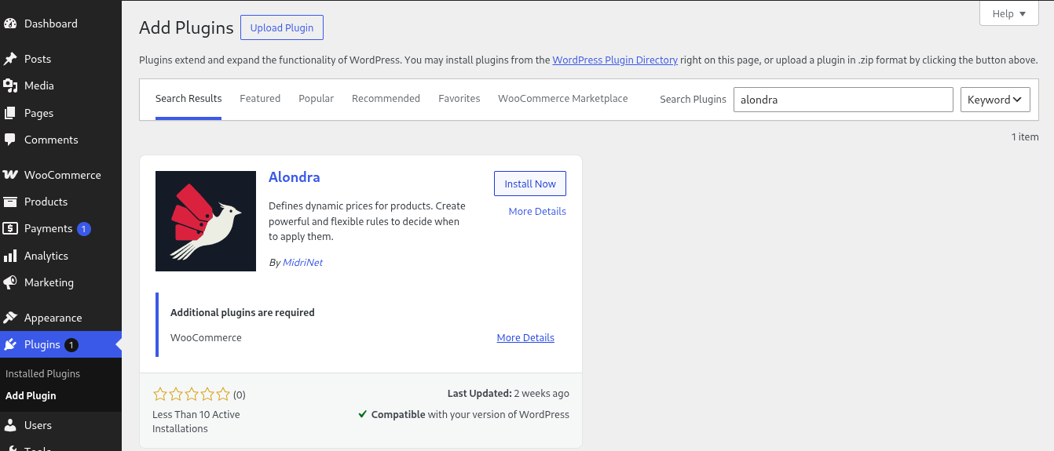This screenshot has height=451, width=1054.
Task: Click the Posts pushpin icon
Action: (x=10, y=59)
